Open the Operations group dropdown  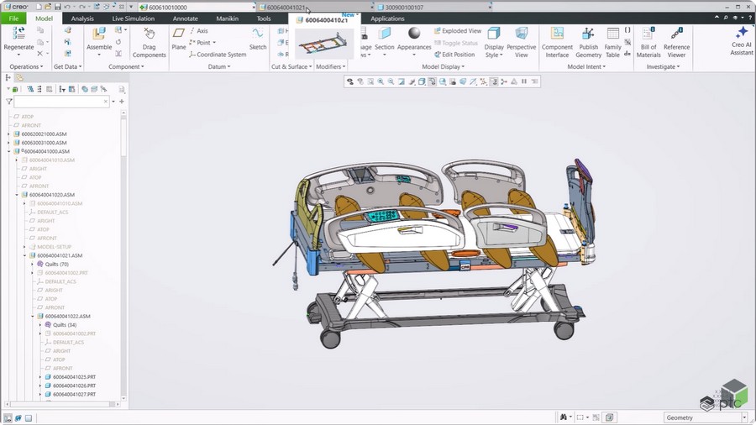click(27, 66)
